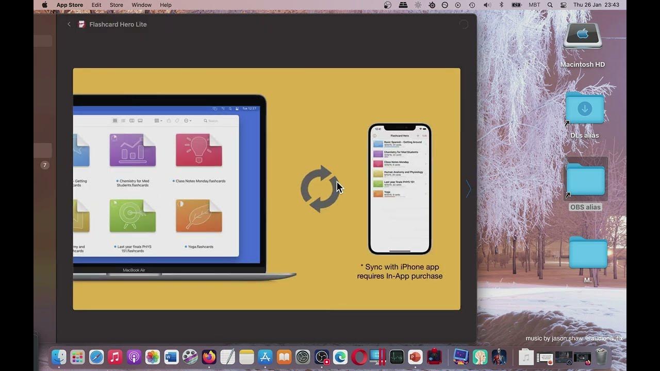Launch PowerPoint from the Dock
Viewport: 660px width, 371px height.
click(415, 357)
